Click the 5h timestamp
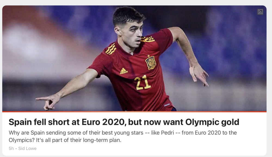Image resolution: width=272 pixels, height=157 pixels. (11, 149)
